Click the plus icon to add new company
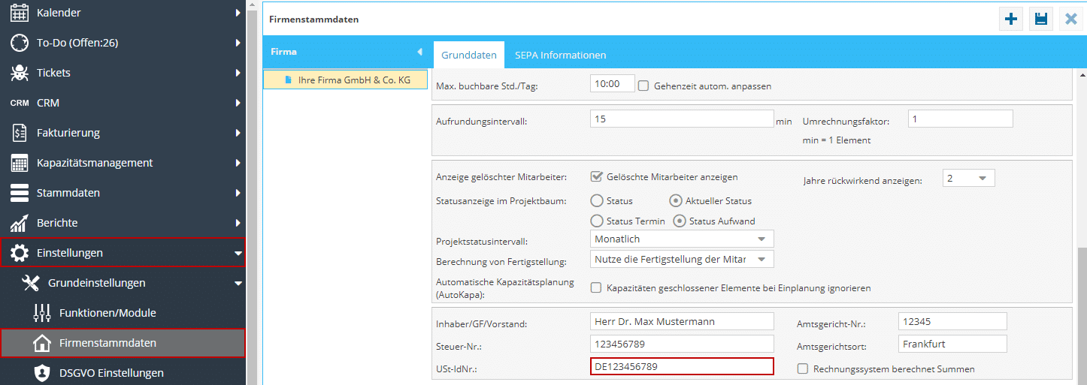This screenshot has height=385, width=1087. [x=1011, y=20]
